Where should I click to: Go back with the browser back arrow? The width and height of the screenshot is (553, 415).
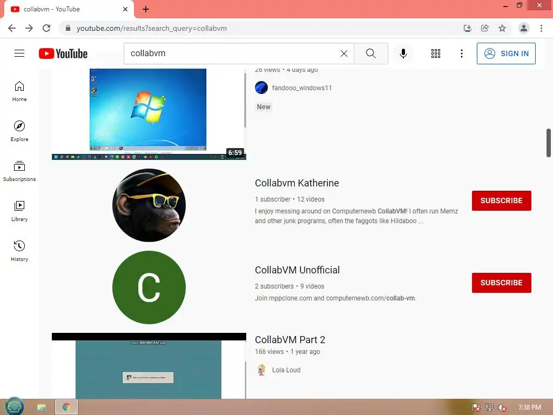12,28
